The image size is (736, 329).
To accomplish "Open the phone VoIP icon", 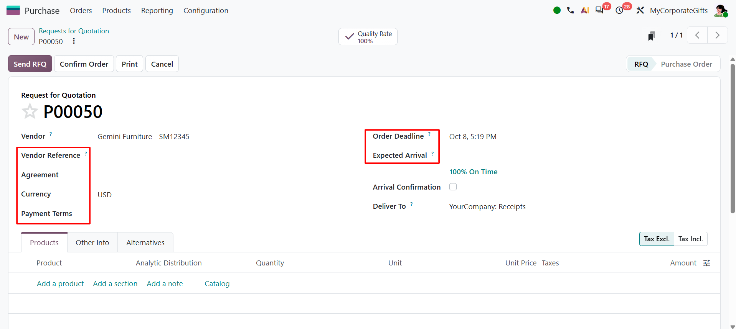I will click(571, 10).
